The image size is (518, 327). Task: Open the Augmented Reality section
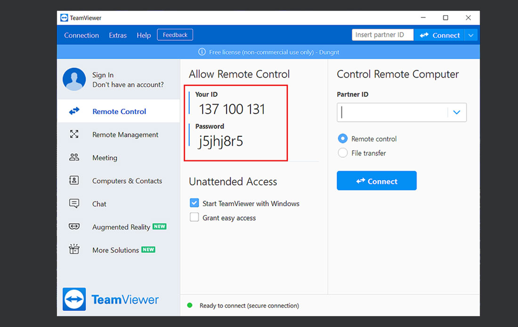tap(119, 227)
